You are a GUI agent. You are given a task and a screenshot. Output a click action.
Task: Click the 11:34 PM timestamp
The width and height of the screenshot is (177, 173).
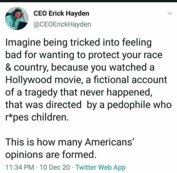(20, 167)
